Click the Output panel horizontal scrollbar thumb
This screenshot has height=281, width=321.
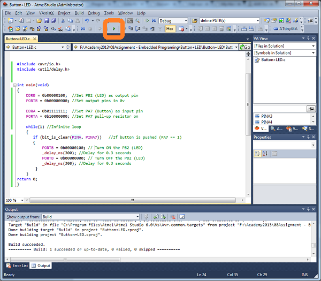65,260
